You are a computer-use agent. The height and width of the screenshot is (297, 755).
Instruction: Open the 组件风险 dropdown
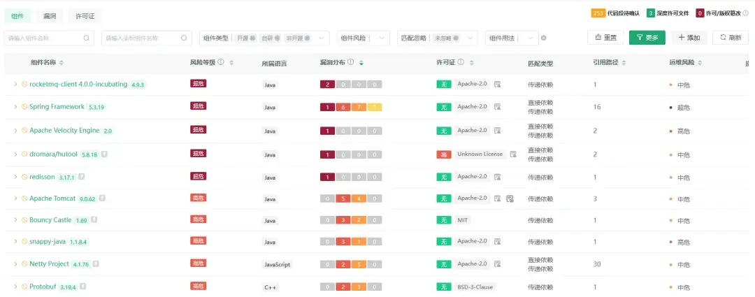point(363,38)
